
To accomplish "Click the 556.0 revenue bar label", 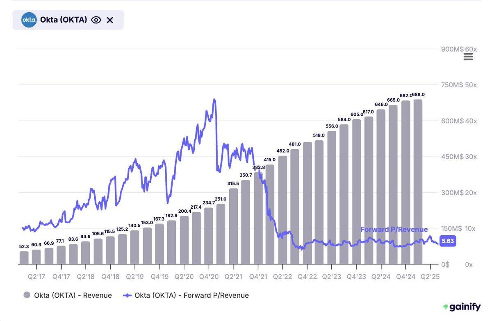I will [x=332, y=126].
